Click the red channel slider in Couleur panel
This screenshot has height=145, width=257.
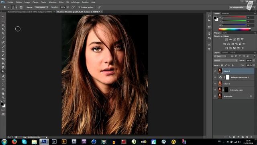point(234,17)
